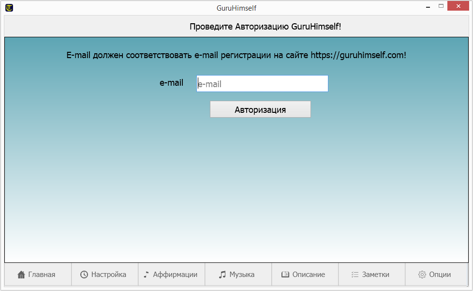Switch to the Опции tab
The width and height of the screenshot is (473, 291).
point(440,275)
